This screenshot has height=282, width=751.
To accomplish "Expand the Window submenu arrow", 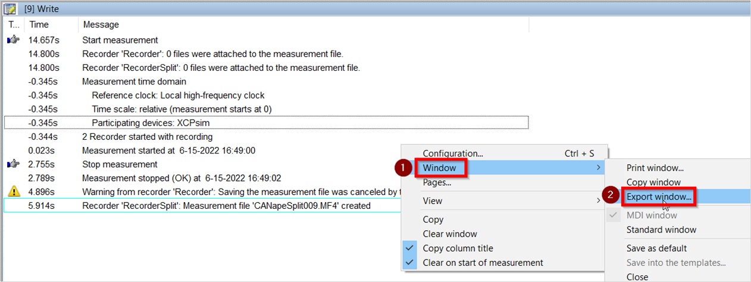I will click(x=598, y=168).
